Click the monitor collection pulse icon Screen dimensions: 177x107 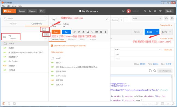pyautogui.click(x=92, y=32)
